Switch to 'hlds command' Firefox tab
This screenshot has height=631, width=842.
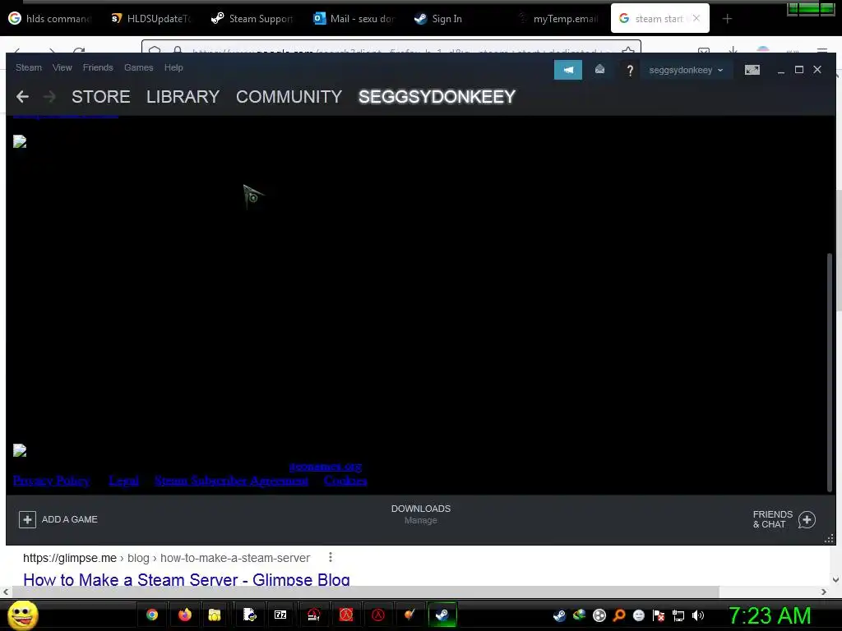(50, 19)
